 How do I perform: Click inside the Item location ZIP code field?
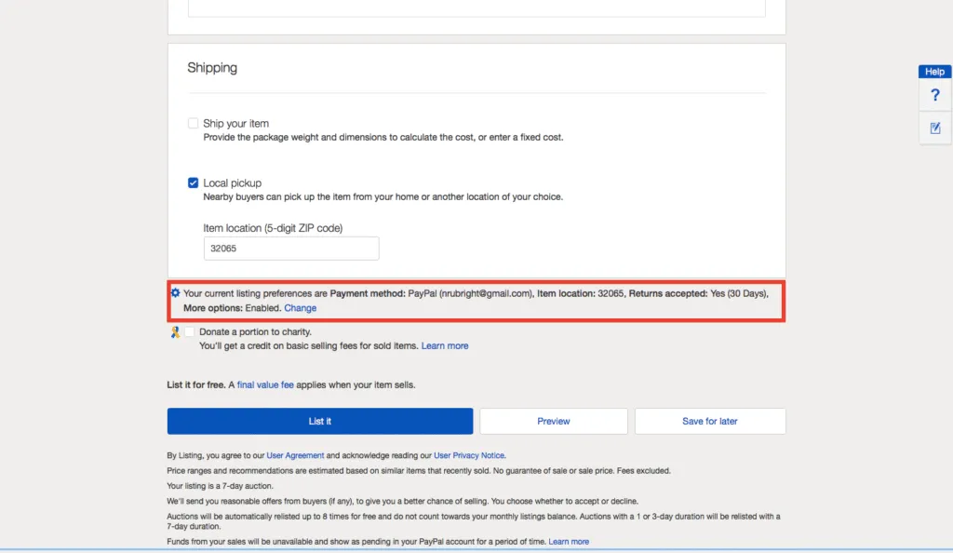click(x=290, y=248)
